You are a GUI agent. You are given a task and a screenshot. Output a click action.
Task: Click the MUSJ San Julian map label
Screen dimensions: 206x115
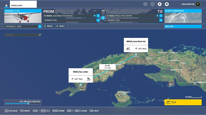click(81, 72)
